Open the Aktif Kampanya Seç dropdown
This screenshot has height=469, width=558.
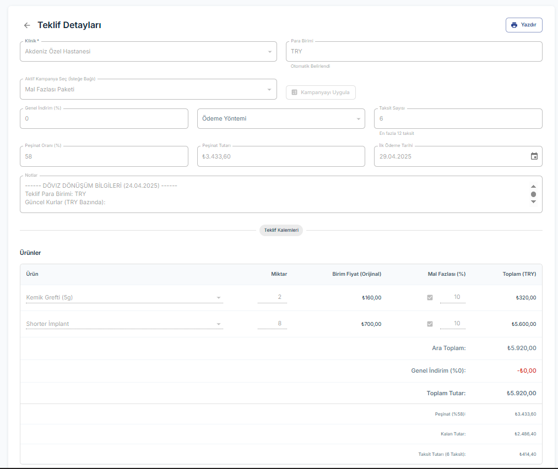coord(269,90)
